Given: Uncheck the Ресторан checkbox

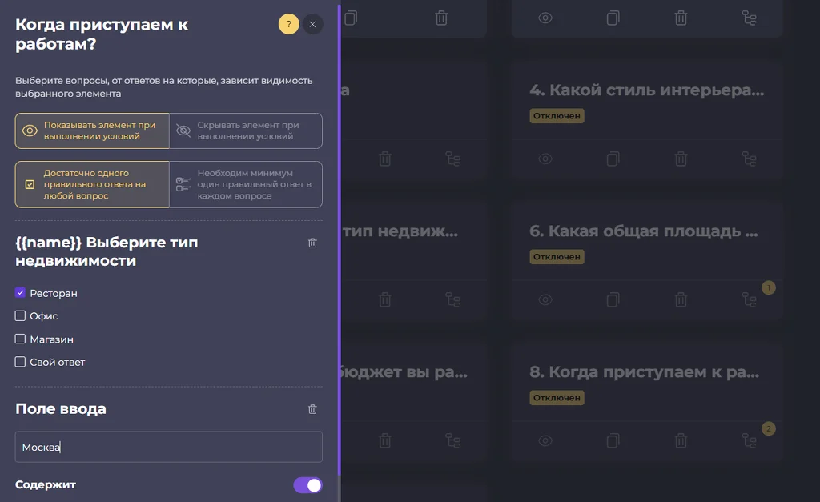Looking at the screenshot, I should (20, 293).
